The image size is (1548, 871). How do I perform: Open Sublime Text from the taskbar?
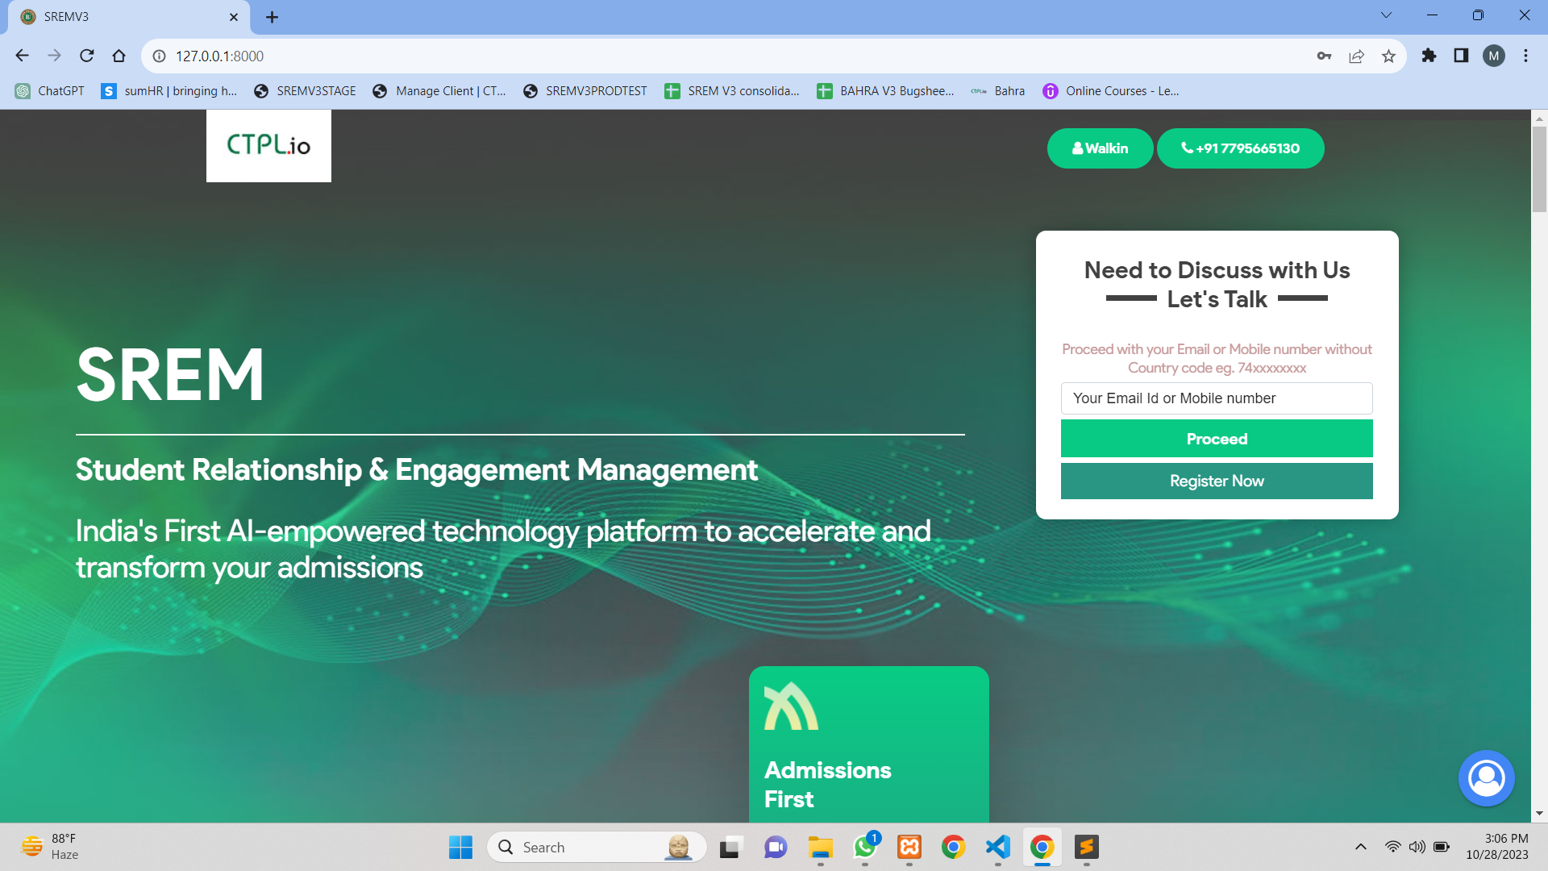[1087, 847]
